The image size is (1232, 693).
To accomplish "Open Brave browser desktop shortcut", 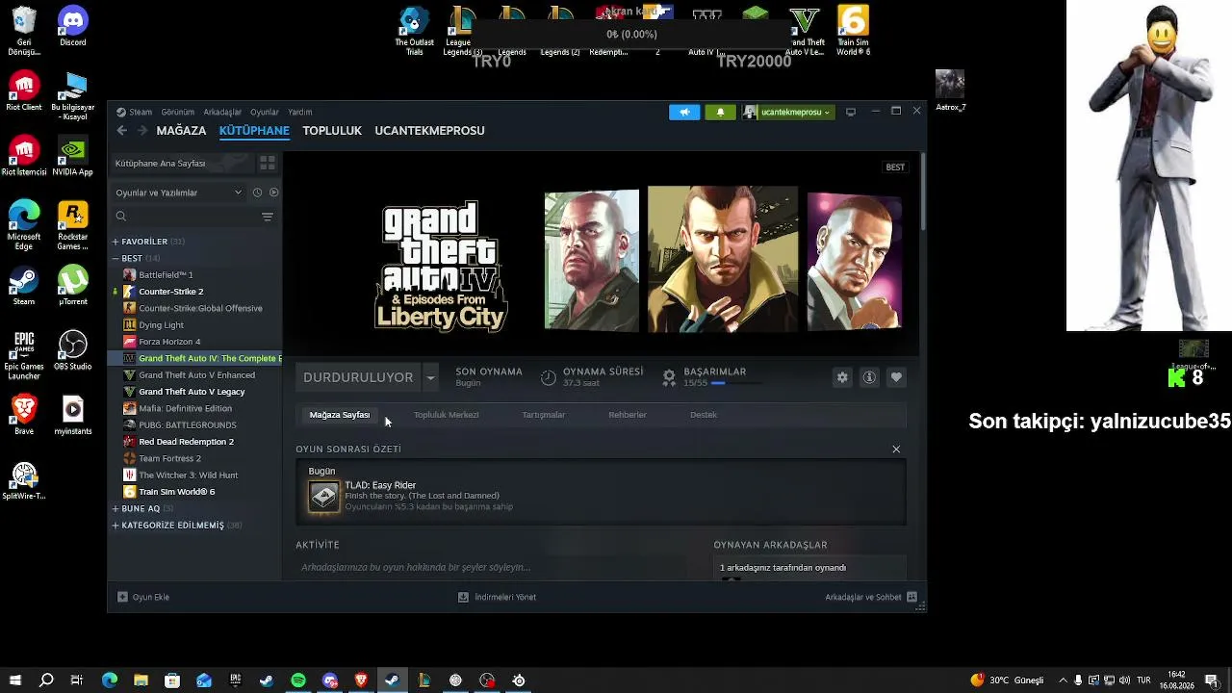I will 24,416.
